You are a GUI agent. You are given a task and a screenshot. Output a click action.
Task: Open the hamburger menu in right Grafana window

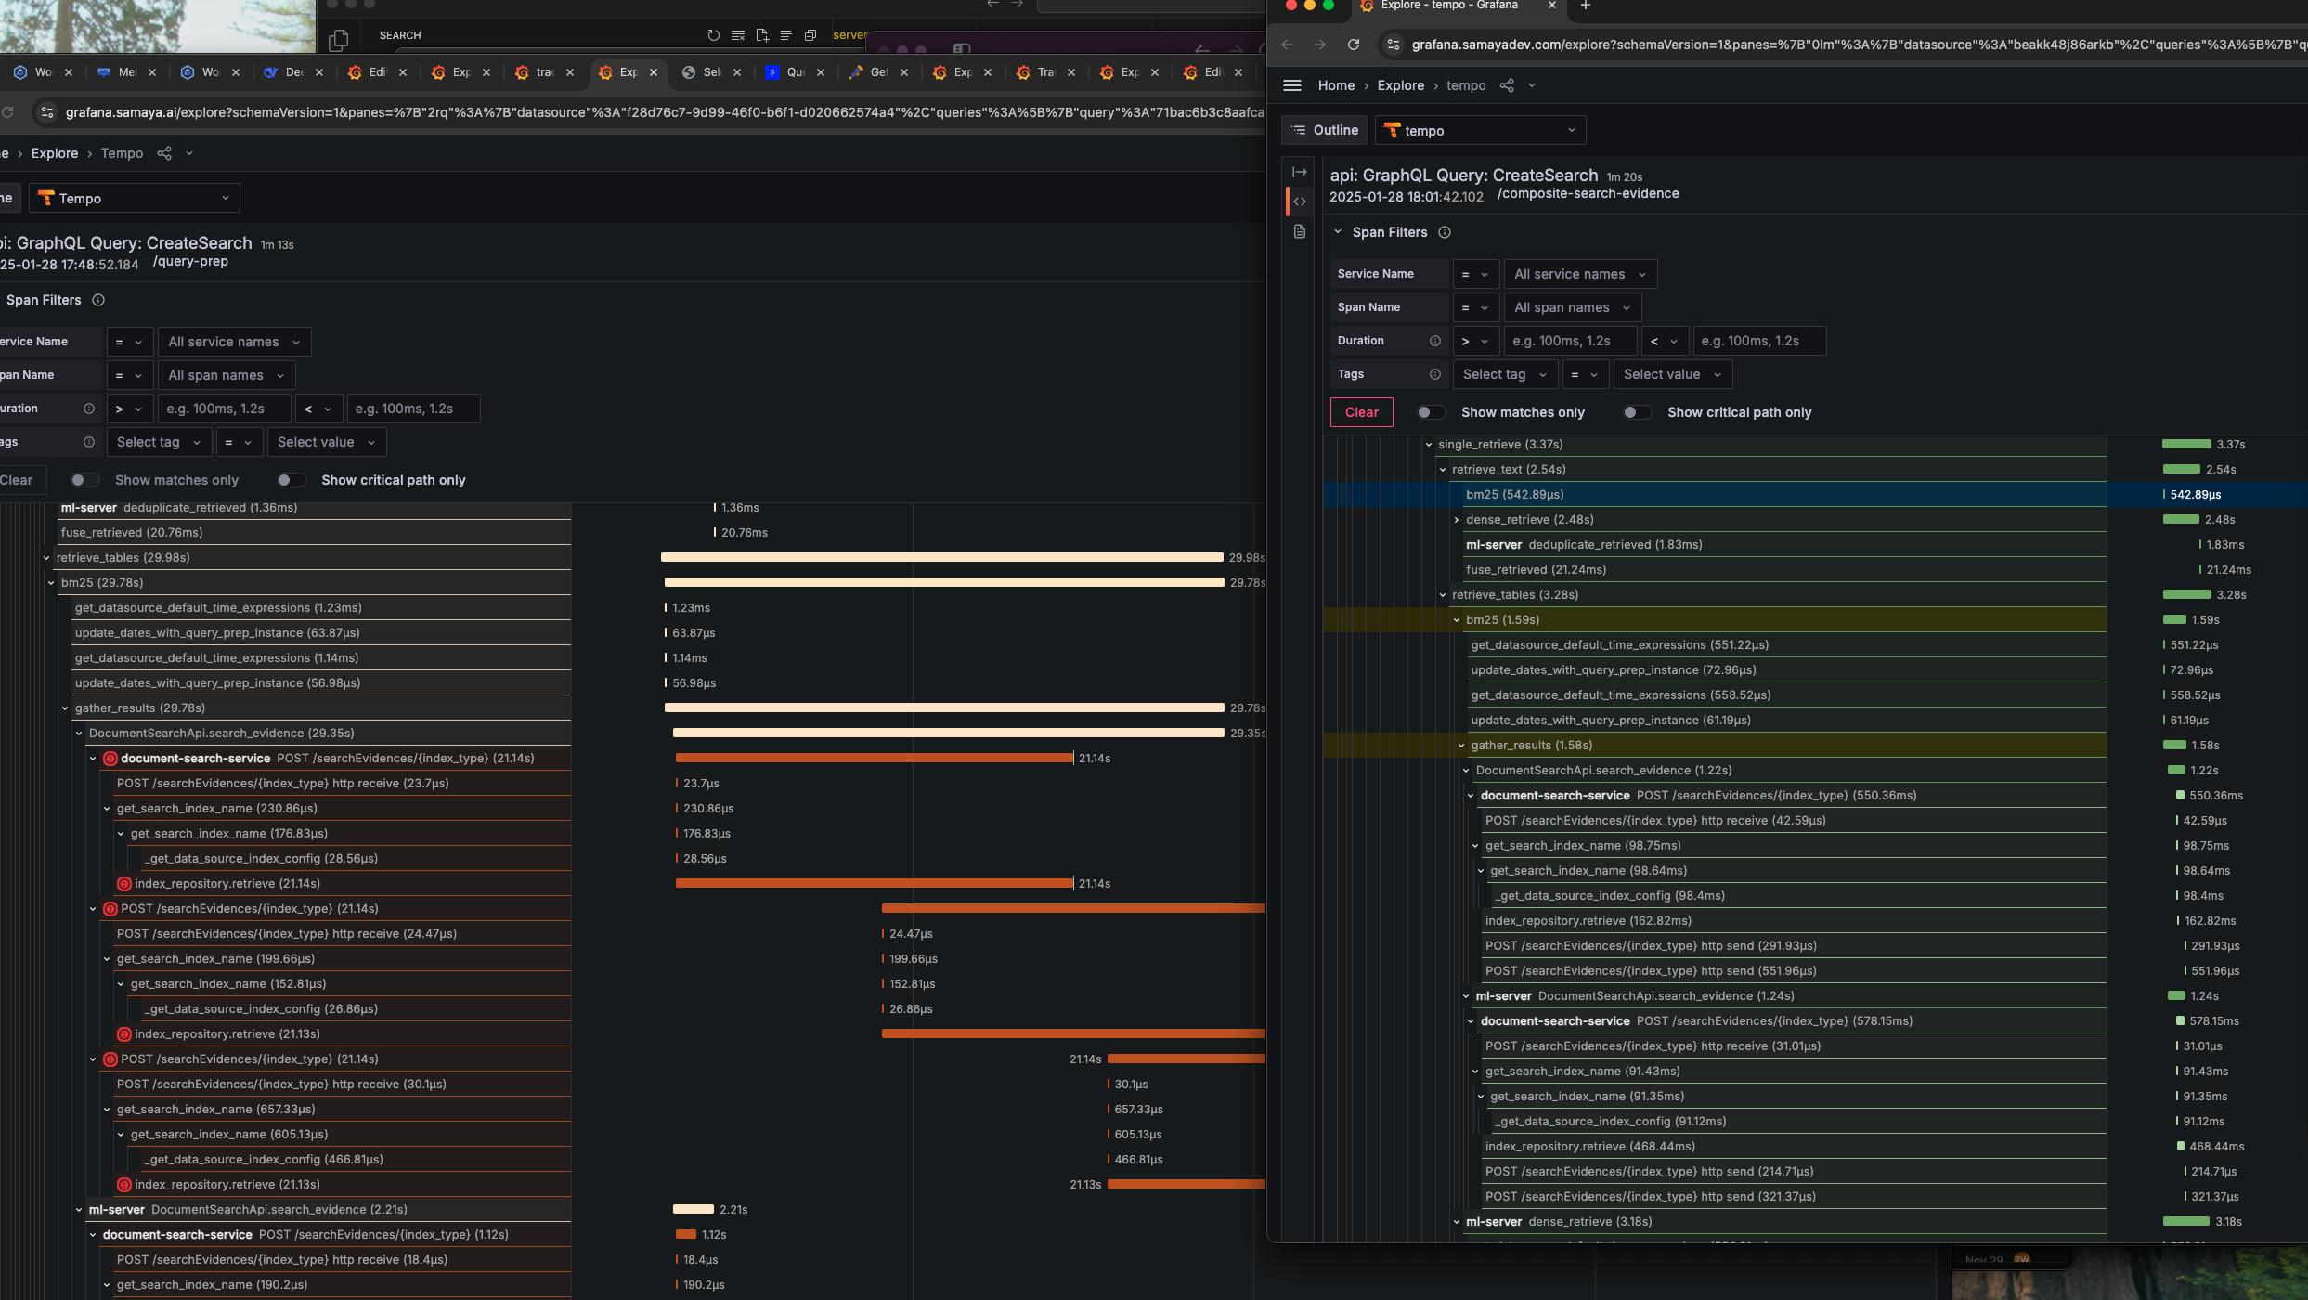tap(1291, 85)
